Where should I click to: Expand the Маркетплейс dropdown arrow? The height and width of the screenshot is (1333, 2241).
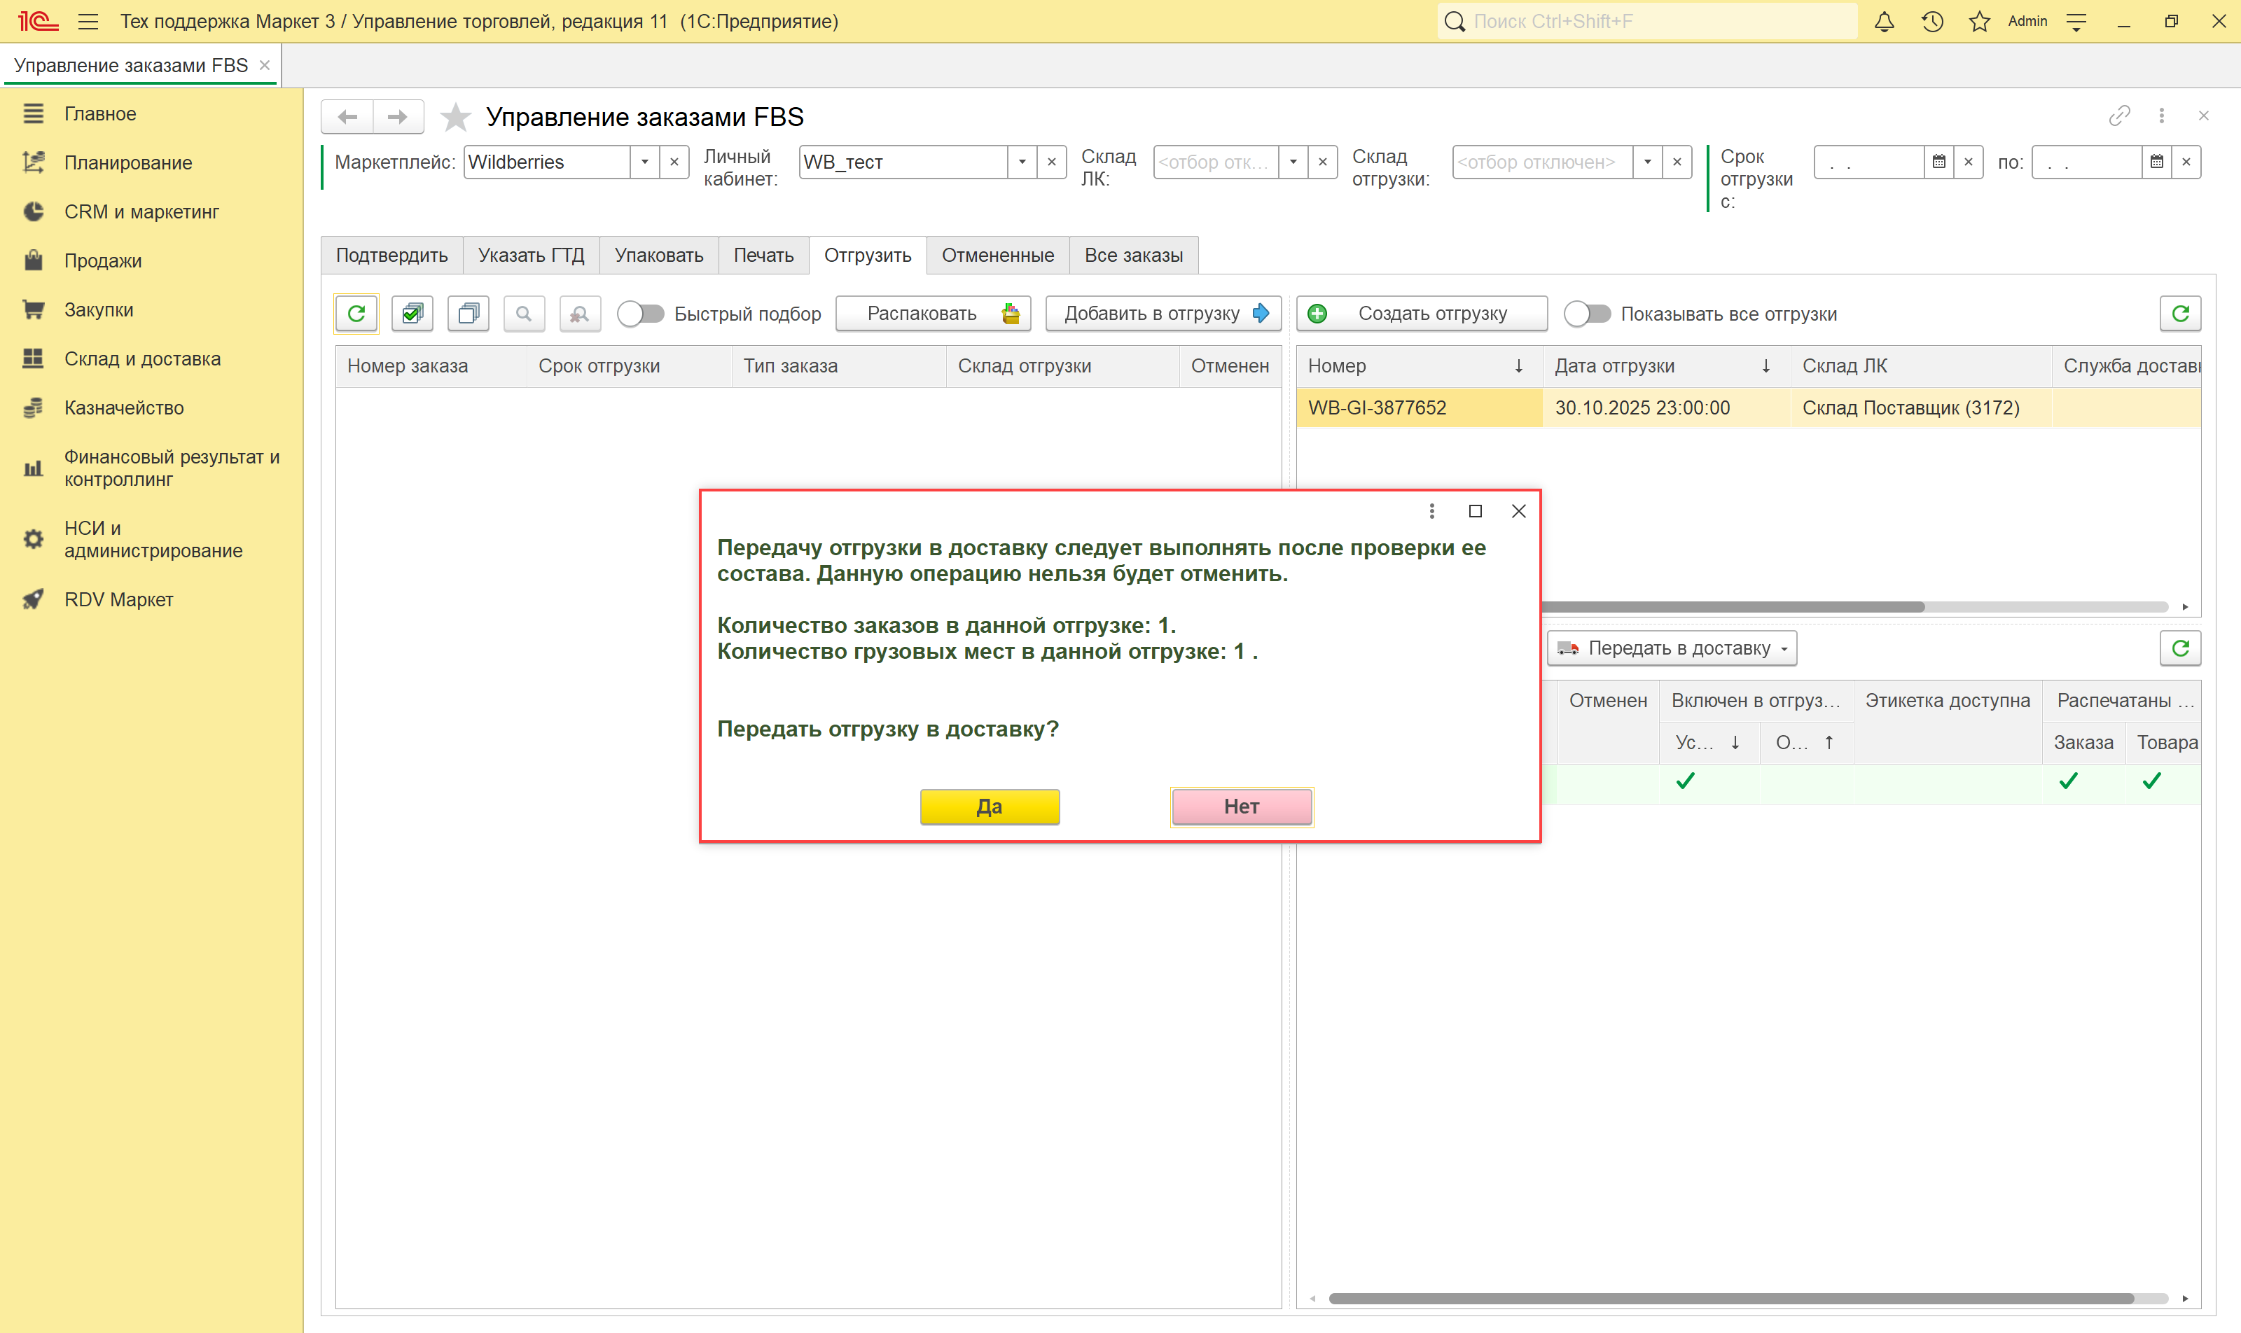coord(644,162)
